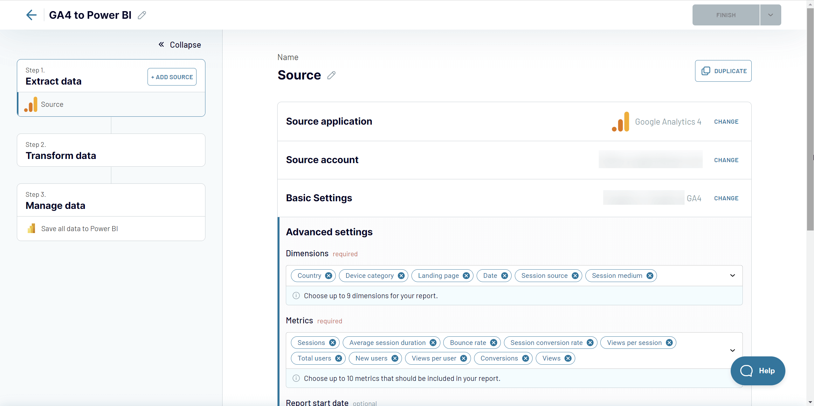Change the Source account
The image size is (814, 406).
click(726, 160)
